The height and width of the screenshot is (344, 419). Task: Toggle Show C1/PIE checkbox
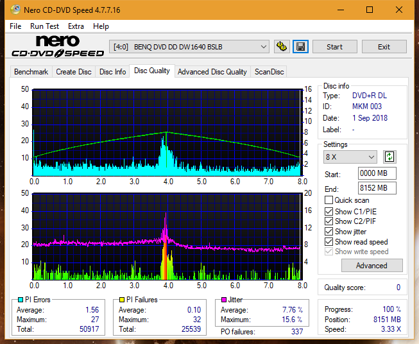point(329,211)
